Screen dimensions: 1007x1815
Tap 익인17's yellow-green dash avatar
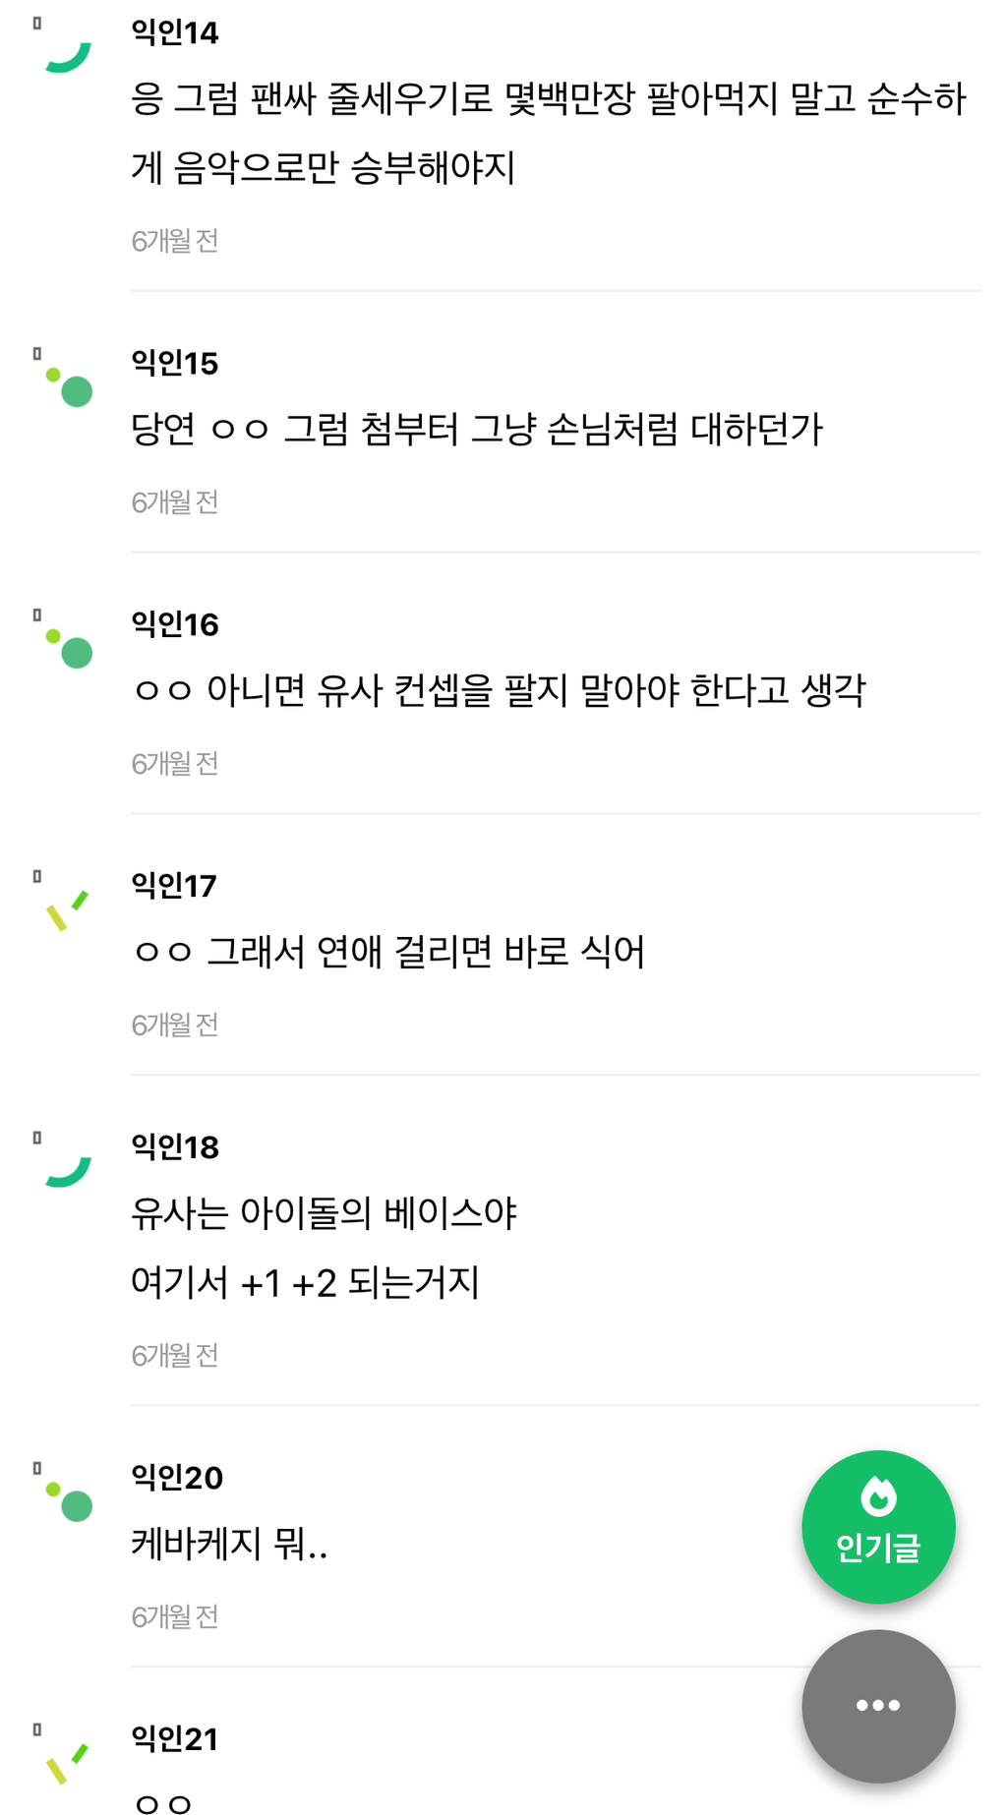point(67,909)
